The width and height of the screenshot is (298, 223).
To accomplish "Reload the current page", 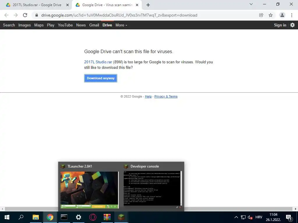I will 25,15.
